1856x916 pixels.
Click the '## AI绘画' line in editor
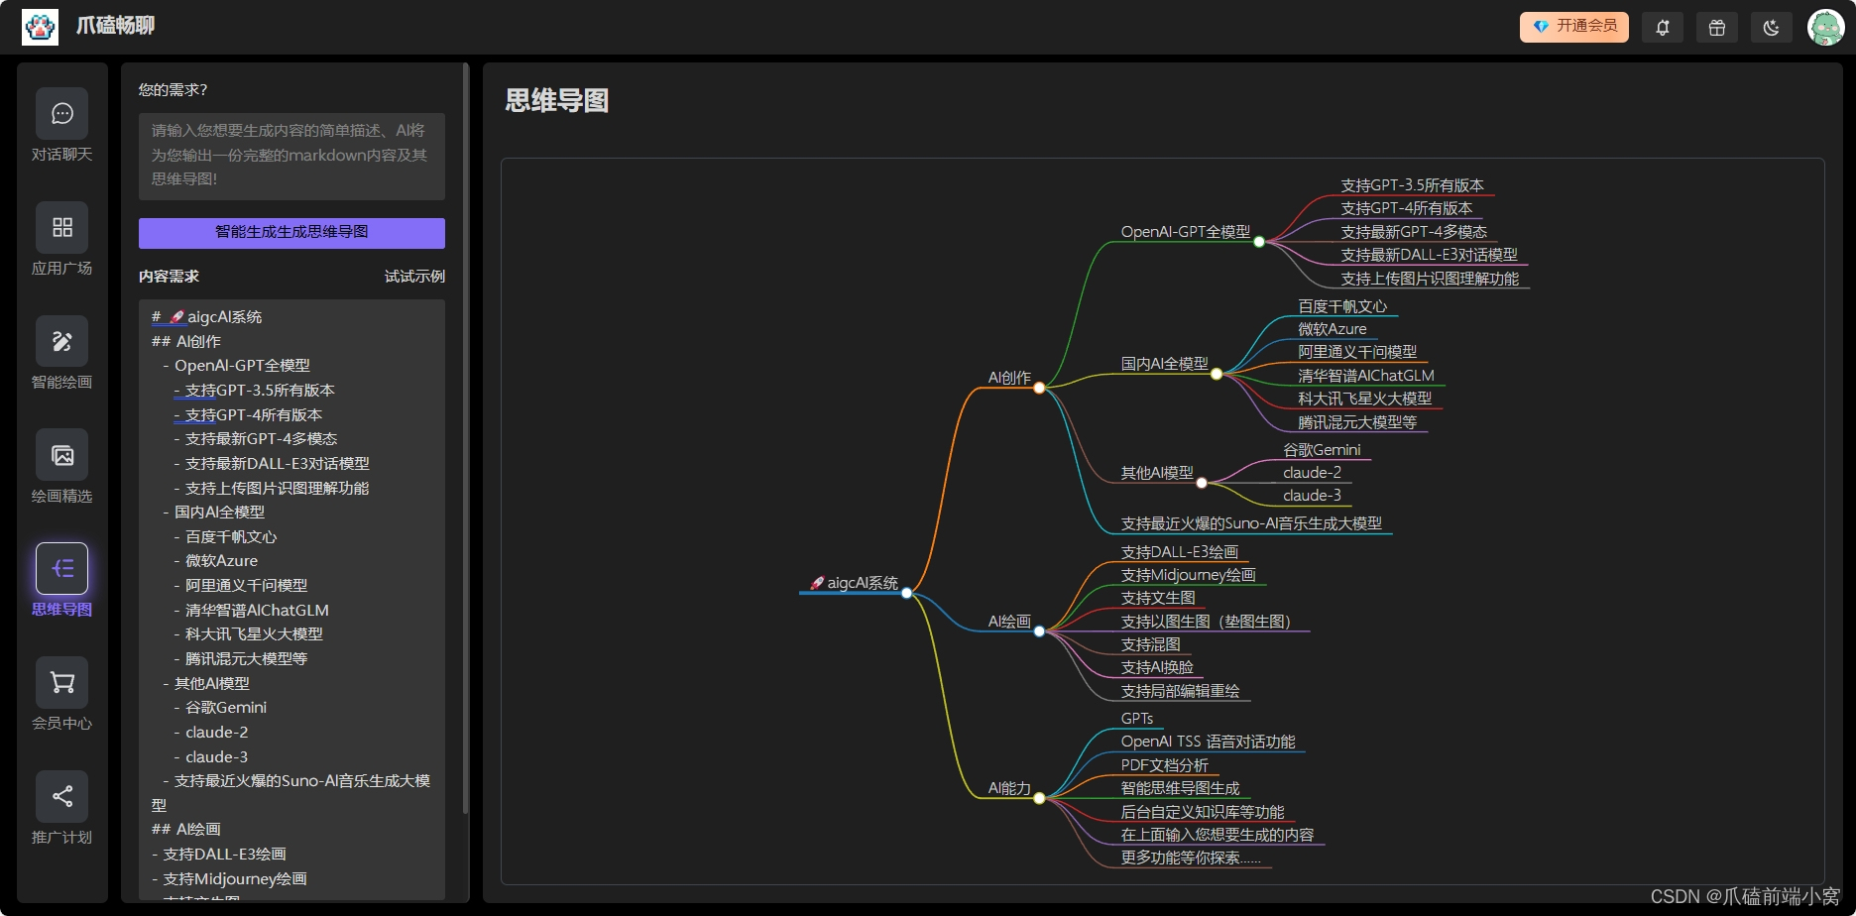[x=186, y=829]
